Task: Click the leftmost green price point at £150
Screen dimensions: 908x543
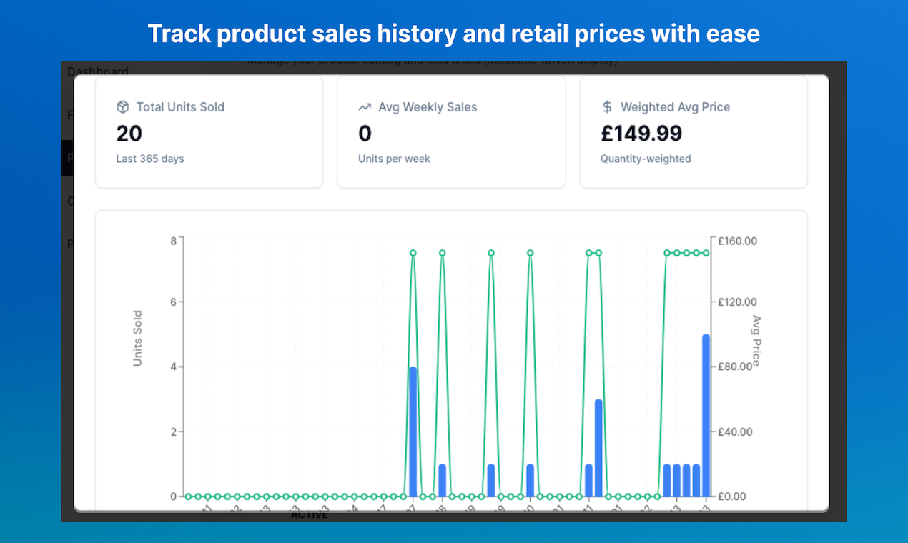Action: pos(413,253)
